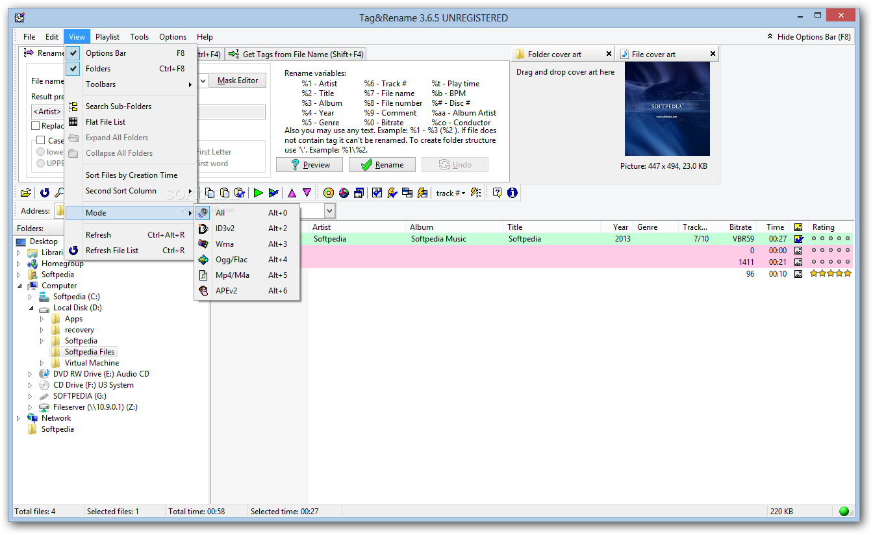
Task: Click the copy tags toolbar icon
Action: 210,193
